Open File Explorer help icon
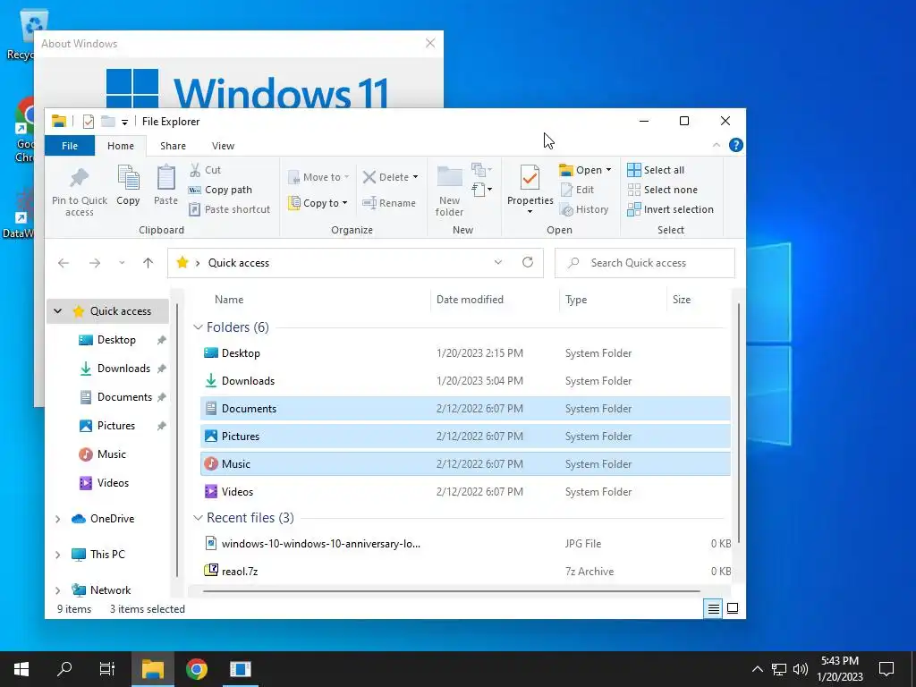The image size is (916, 687). click(x=736, y=146)
